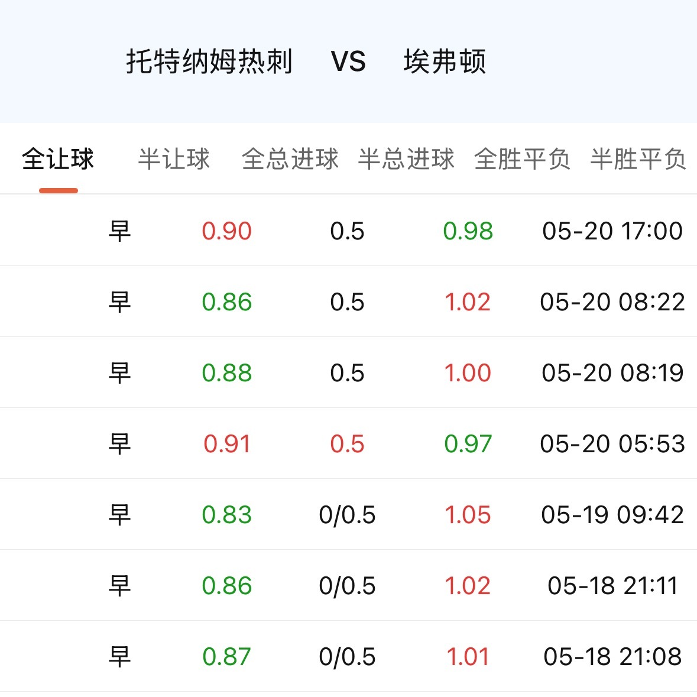
Task: Click the home team name 托特纳姆热刺
Action: [x=209, y=61]
